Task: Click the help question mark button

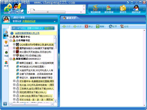Action: click(132, 2)
